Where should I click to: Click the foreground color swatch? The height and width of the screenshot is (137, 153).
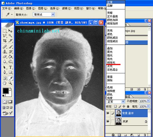(x=5, y=91)
